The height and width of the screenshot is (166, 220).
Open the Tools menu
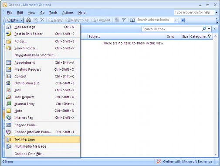(x=53, y=13)
